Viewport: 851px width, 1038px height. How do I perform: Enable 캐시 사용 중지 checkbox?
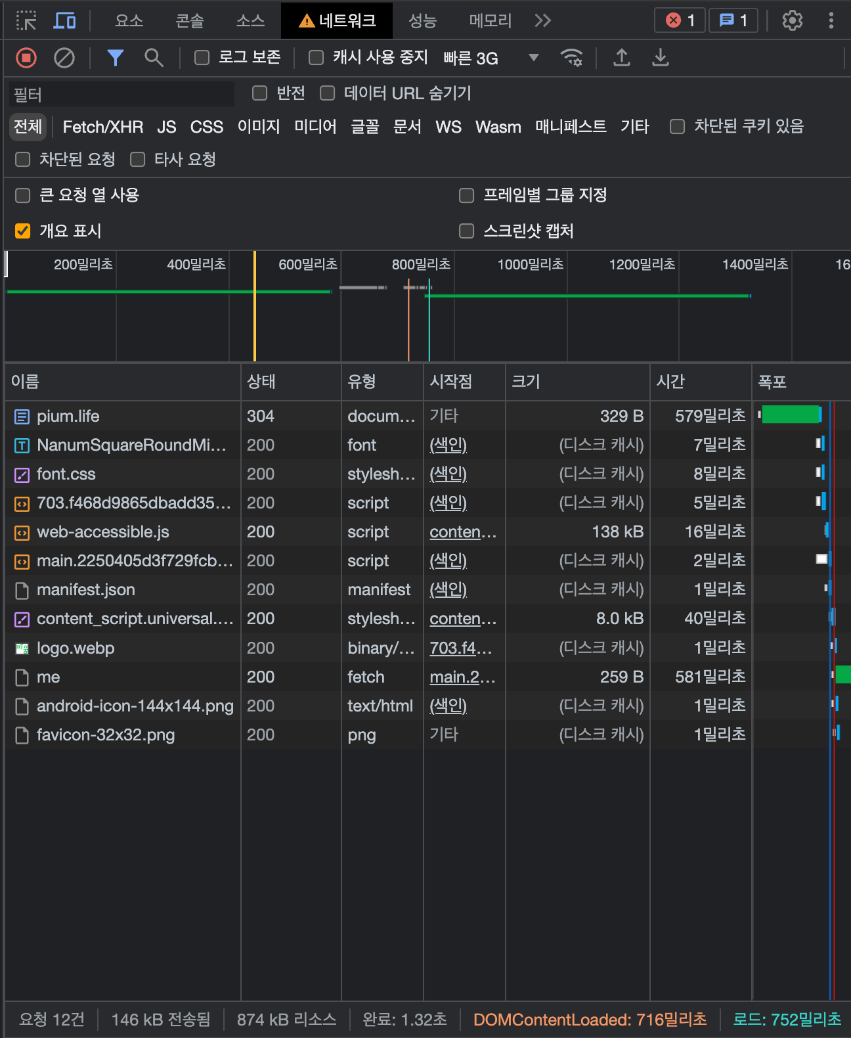coord(316,58)
